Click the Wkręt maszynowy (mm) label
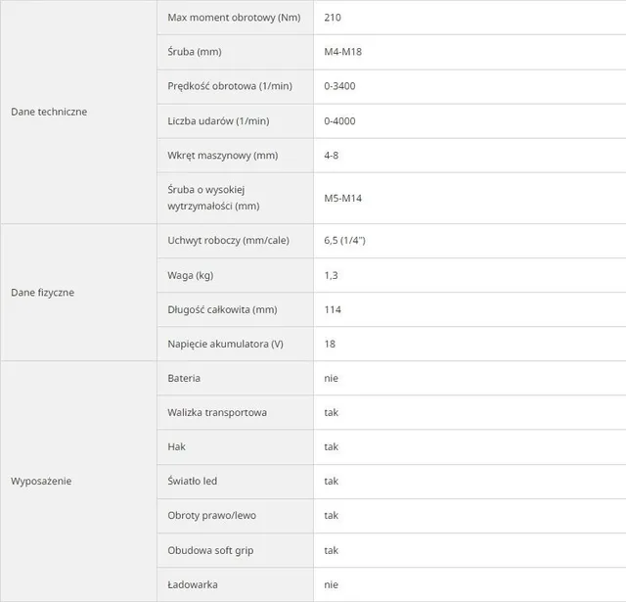Screen dimensions: 626x602 coord(223,156)
